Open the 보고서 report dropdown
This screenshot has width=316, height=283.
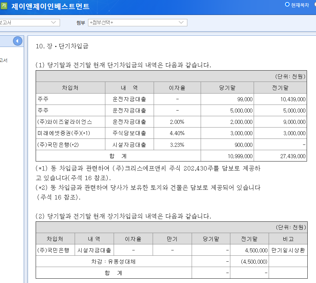pos(29,23)
